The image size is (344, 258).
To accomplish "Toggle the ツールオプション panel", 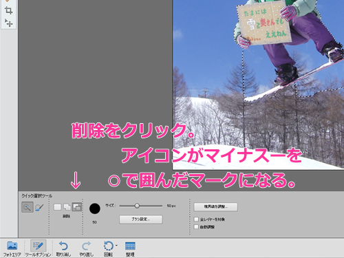I will coord(38,248).
